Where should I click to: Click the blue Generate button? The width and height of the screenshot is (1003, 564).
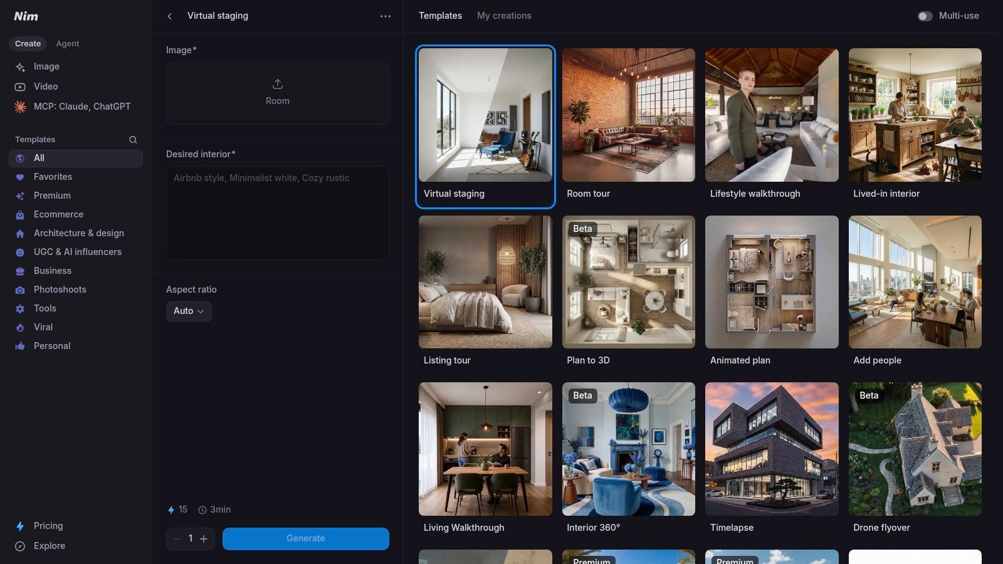tap(306, 539)
